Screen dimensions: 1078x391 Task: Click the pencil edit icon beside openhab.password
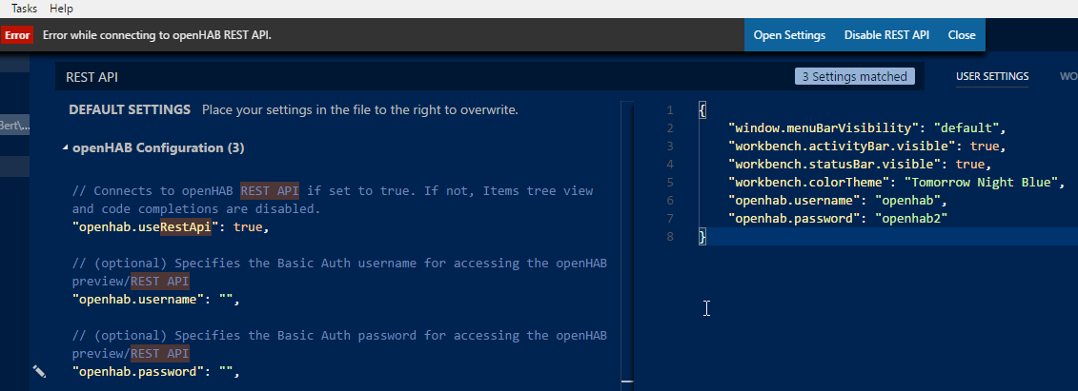click(39, 371)
